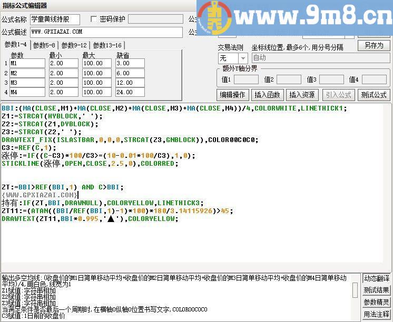Click M1 default value 3.00 field
Screen dimensions: 393x322
130,63
